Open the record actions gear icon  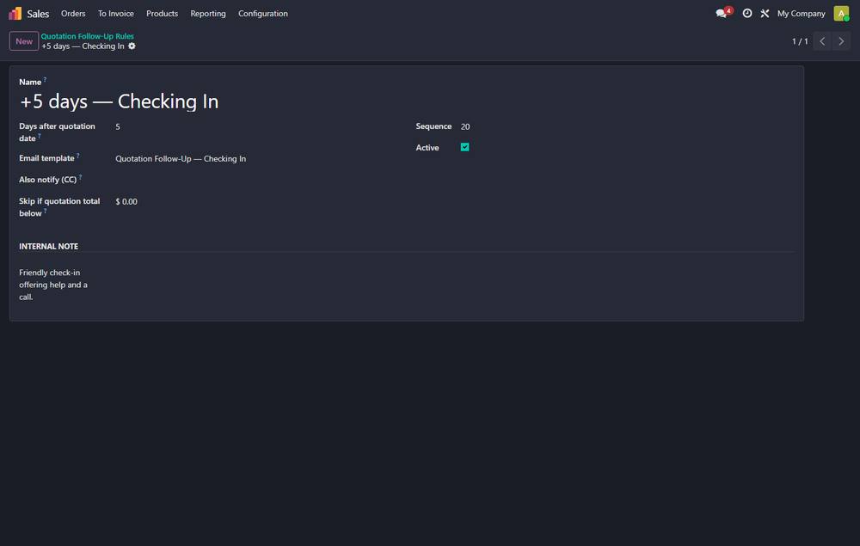pos(132,46)
